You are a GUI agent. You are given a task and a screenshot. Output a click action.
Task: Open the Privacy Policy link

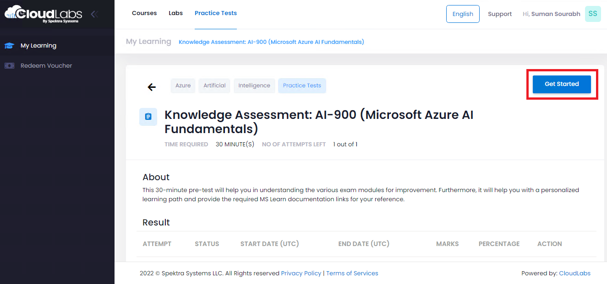coord(301,273)
